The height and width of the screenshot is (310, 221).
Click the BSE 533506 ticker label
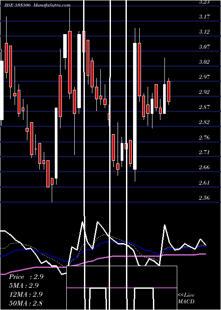(x=18, y=5)
